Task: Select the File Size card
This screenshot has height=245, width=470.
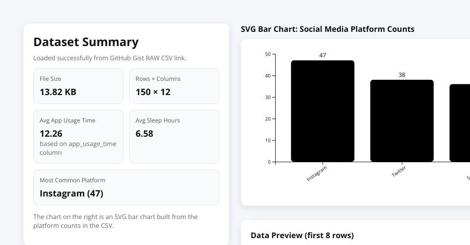Action: (x=78, y=86)
